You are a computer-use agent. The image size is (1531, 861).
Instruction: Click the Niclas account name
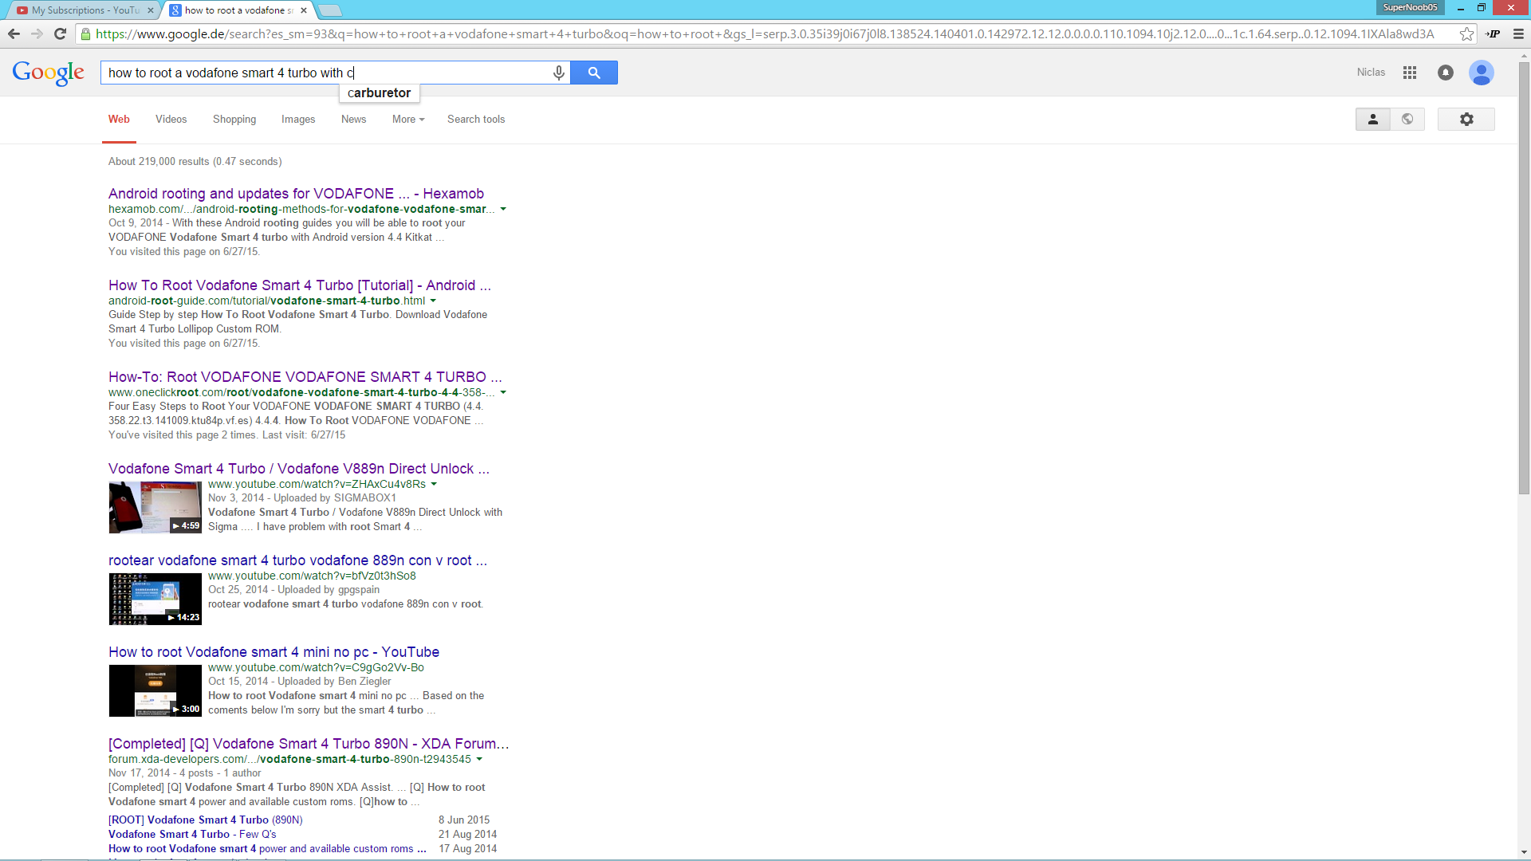tap(1371, 73)
